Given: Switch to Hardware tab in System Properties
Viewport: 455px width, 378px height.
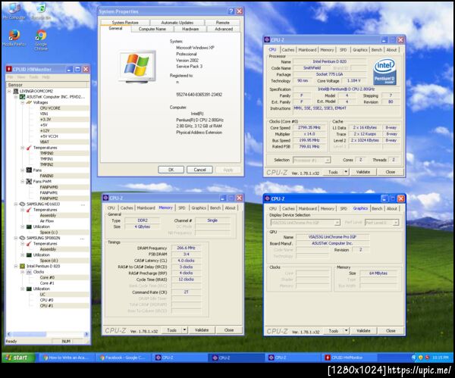Looking at the screenshot, I should 190,29.
